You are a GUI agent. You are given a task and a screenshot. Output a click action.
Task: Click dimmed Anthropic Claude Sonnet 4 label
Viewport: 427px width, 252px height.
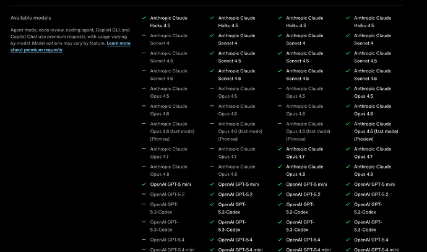[x=168, y=40]
